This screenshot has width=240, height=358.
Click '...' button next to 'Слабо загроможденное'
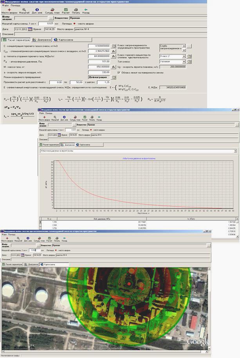pos(189,46)
